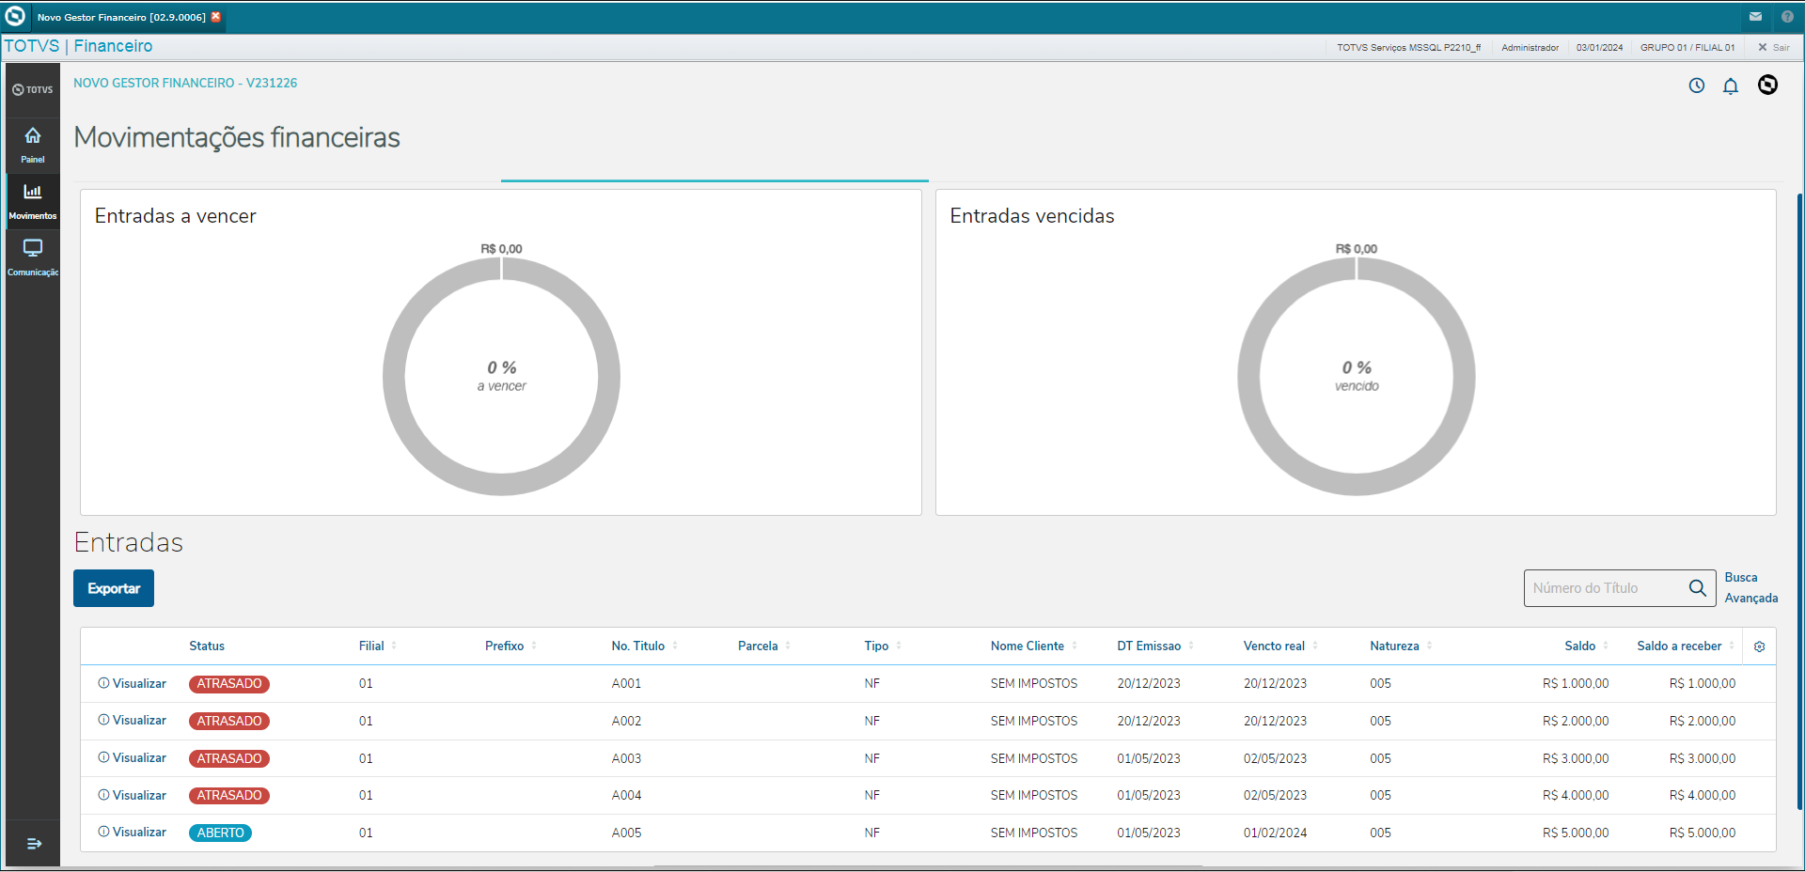Screen dimensions: 1805x872
Task: Click Administrador user label
Action: (x=1530, y=48)
